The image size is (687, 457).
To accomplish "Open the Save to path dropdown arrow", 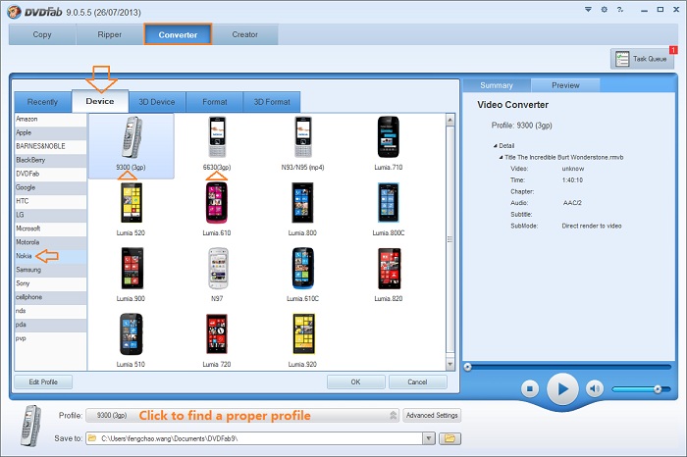I will [429, 438].
